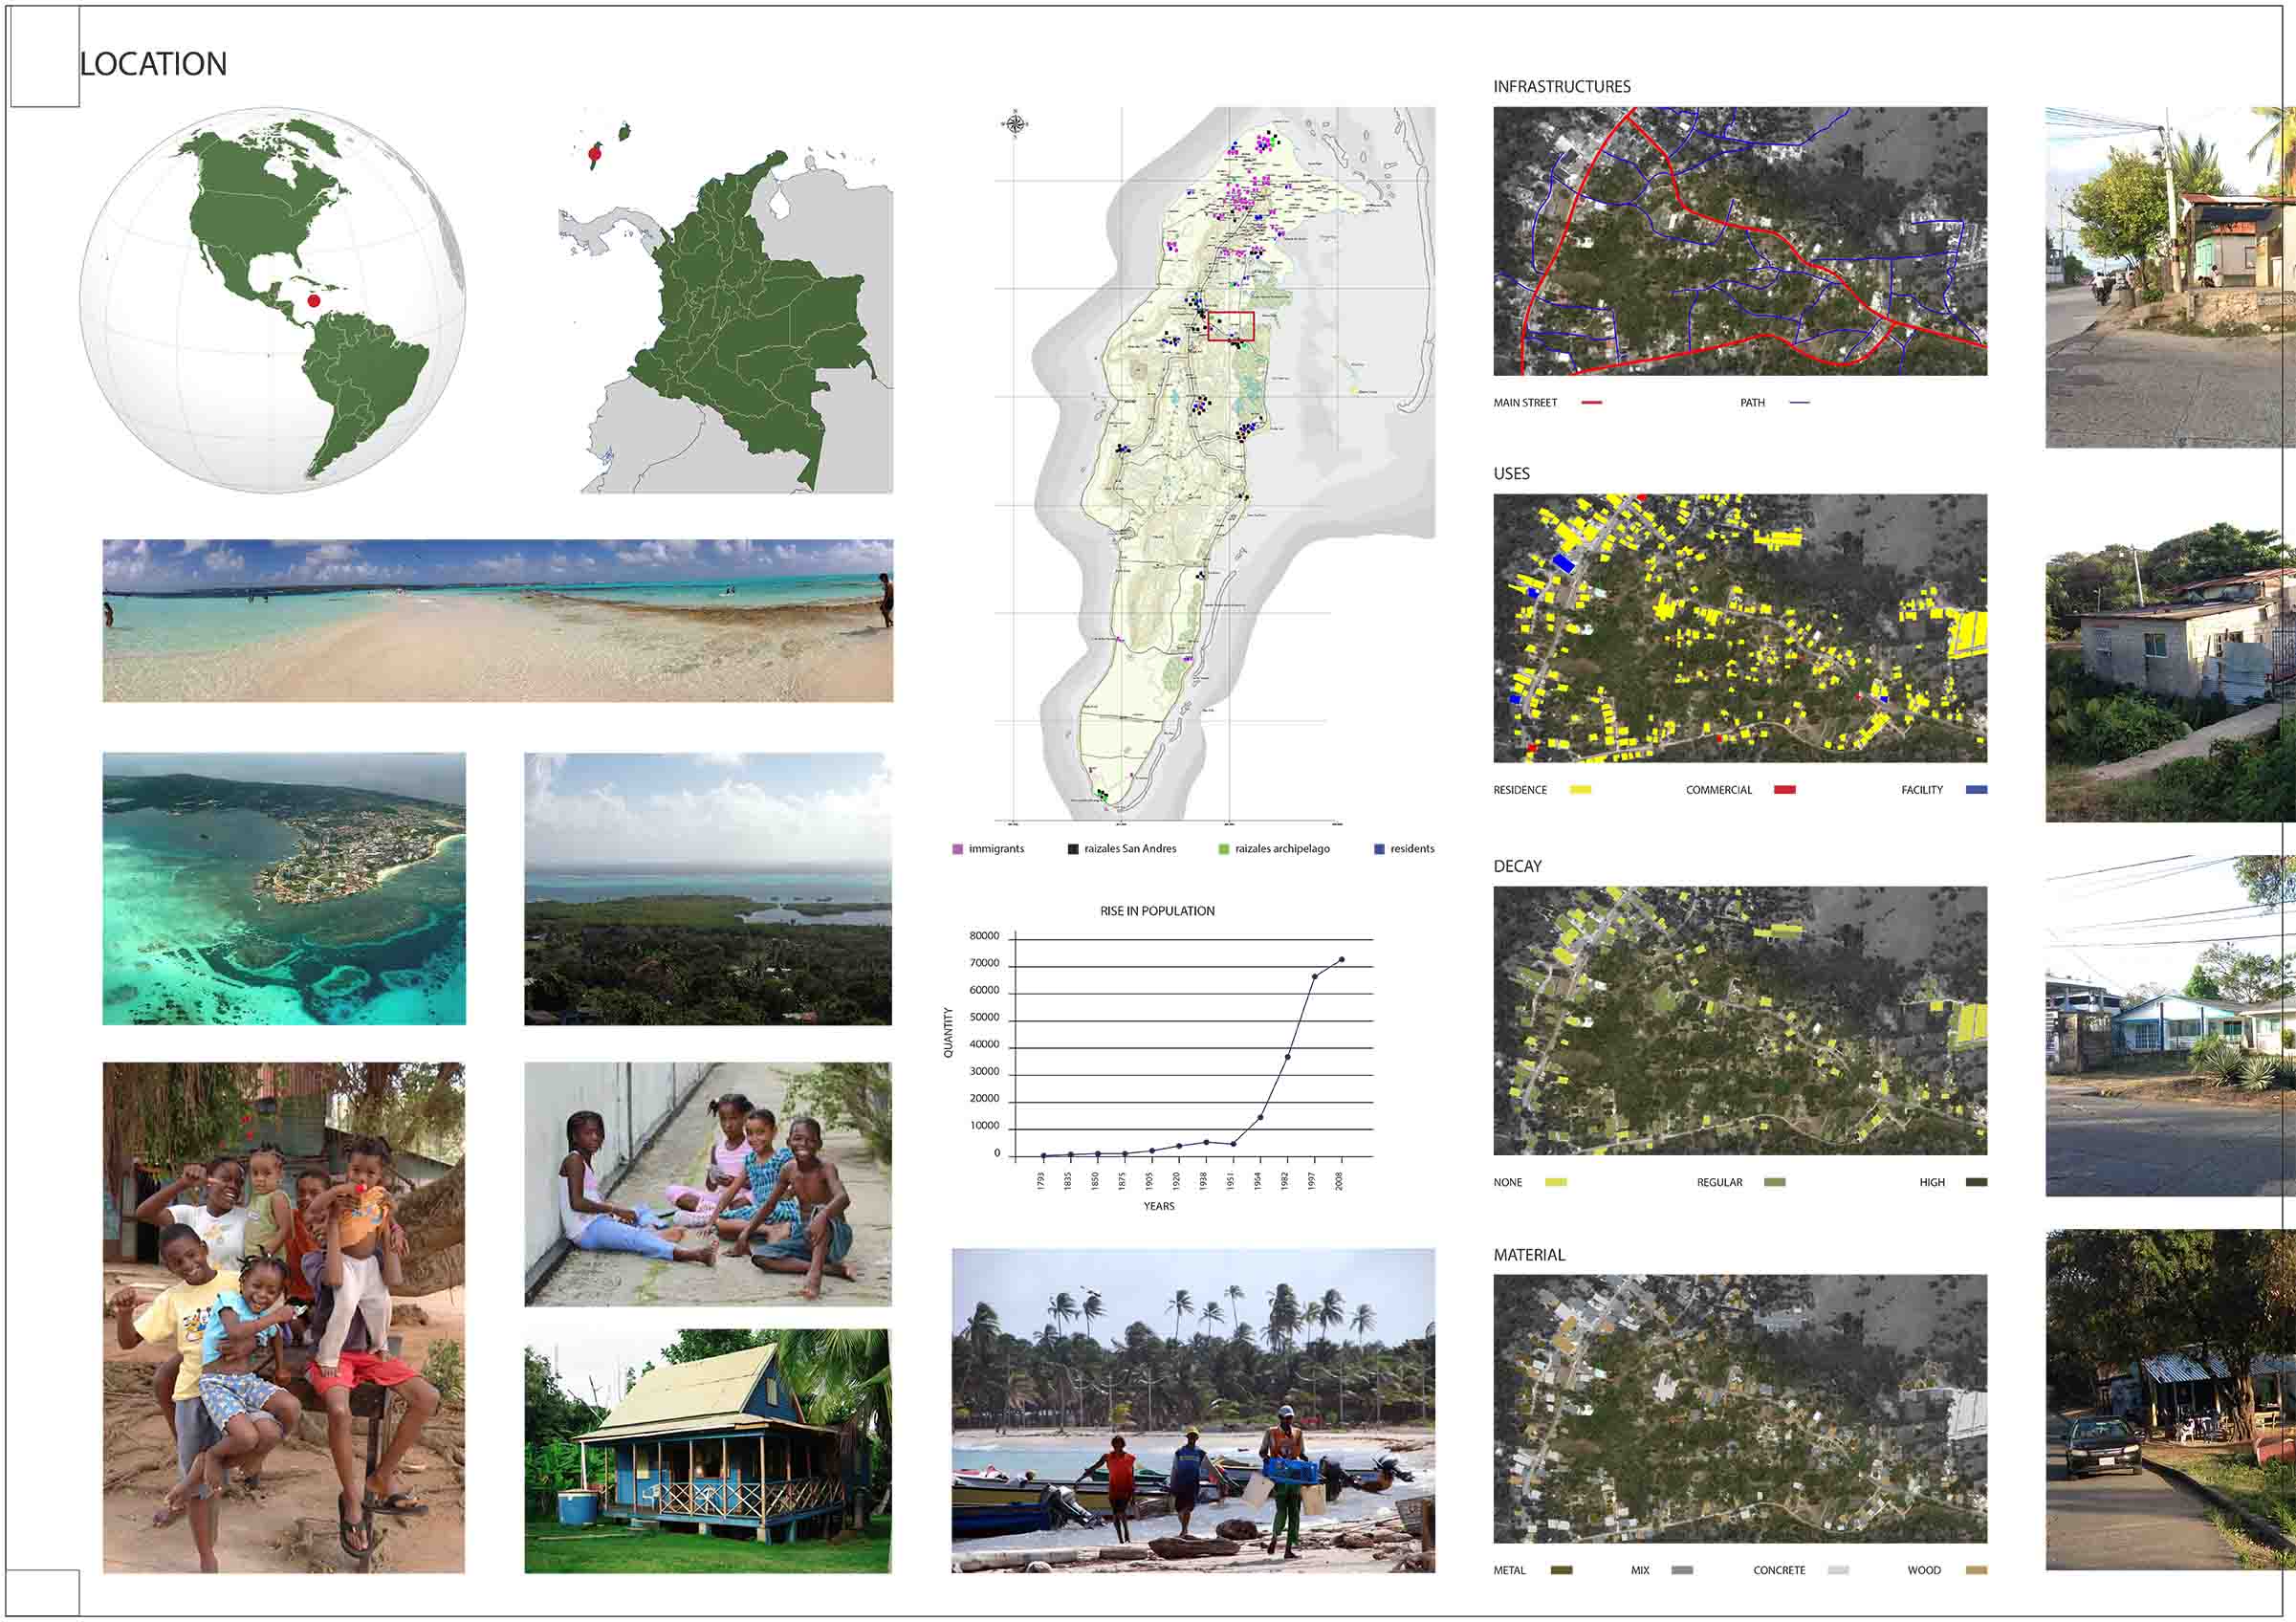
Task: Open the photo of kids on tree roots
Action: pos(284,1317)
